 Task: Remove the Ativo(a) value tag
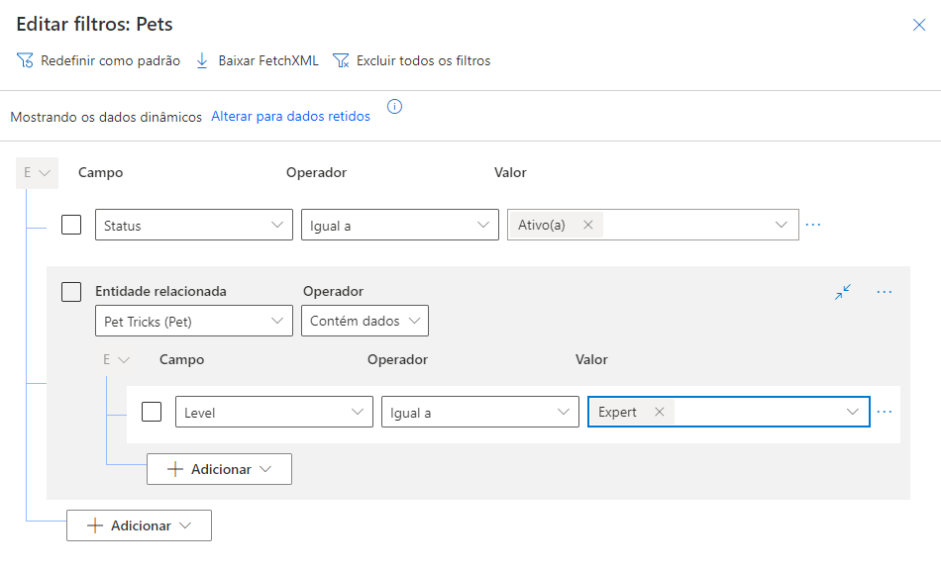coord(588,225)
